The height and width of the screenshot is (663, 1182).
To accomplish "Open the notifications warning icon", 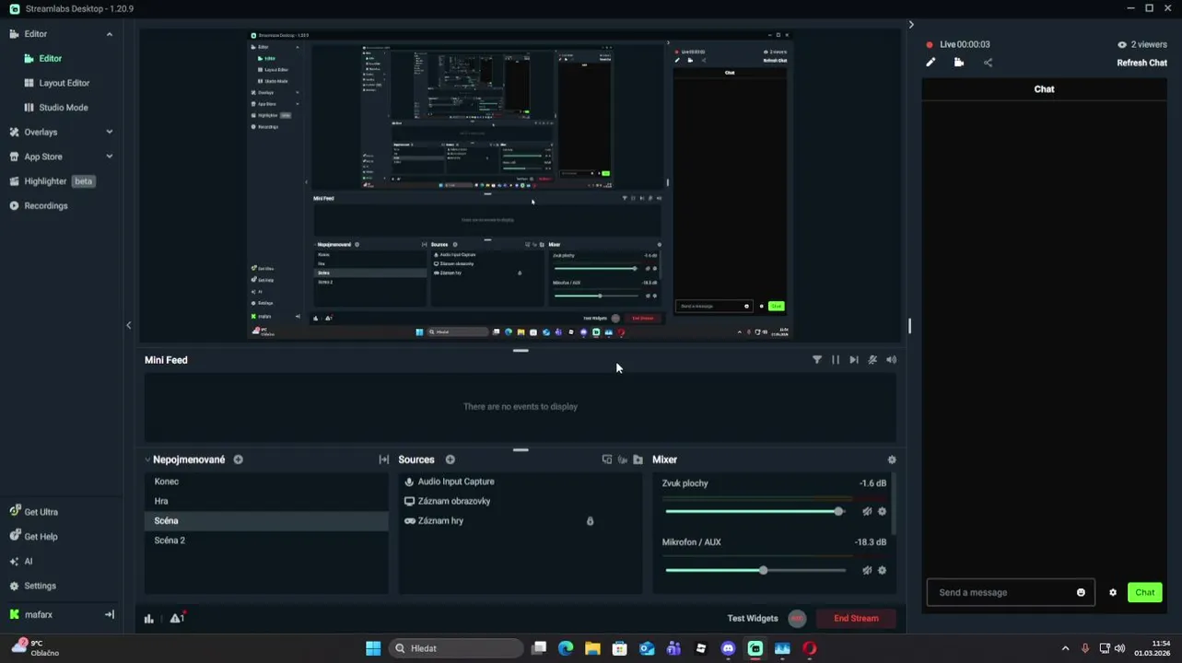I will point(176,618).
